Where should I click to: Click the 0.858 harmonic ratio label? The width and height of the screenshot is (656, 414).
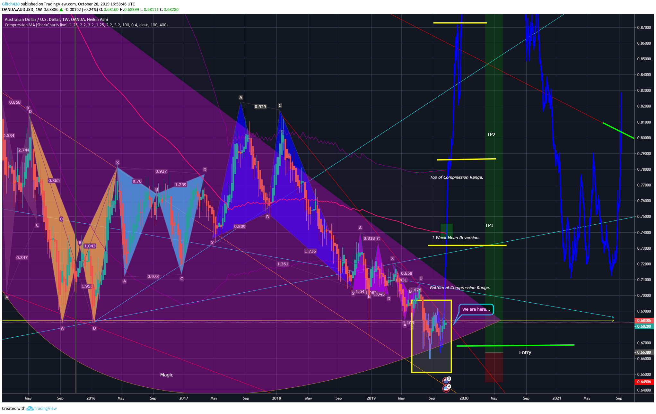[x=15, y=102]
